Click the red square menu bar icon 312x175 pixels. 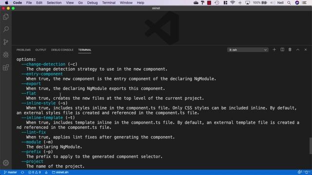click(209, 2)
